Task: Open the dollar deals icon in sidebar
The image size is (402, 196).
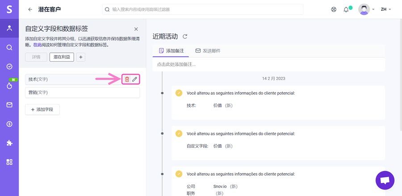Action: point(9,124)
